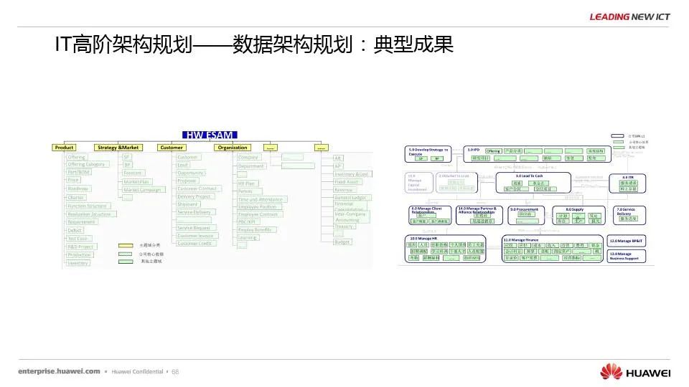Select the Strategy & Market category box
Image resolution: width=689 pixels, height=387 pixels.
point(118,148)
